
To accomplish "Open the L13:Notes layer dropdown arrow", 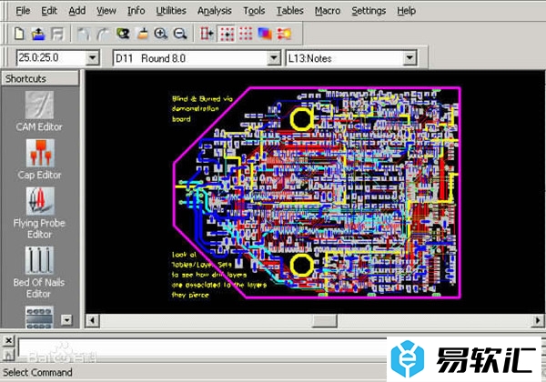I will pyautogui.click(x=409, y=57).
